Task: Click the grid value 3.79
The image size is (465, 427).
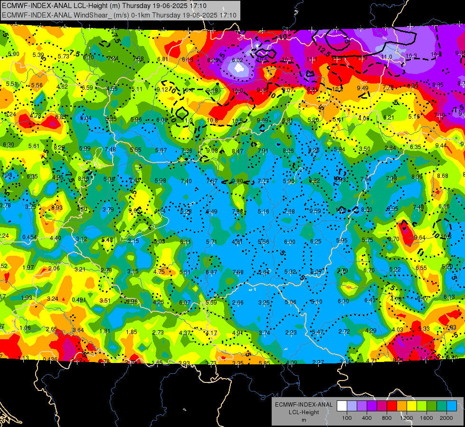Action: pos(108,210)
